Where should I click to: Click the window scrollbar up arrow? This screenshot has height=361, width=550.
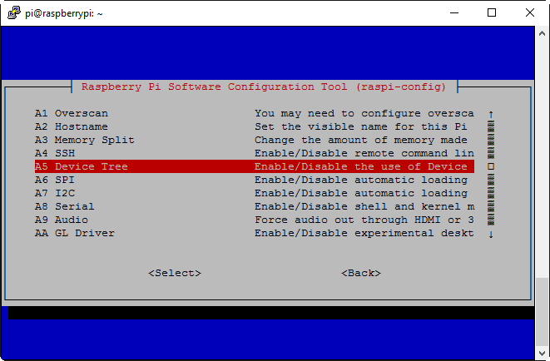542,33
